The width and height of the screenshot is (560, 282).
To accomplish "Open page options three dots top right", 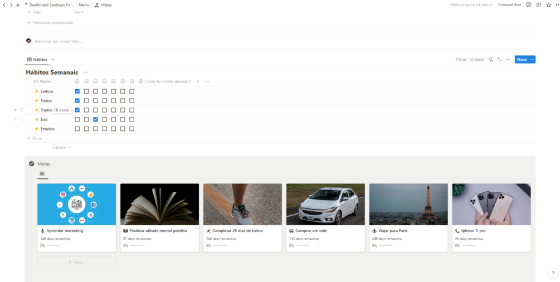I will pos(558,4).
